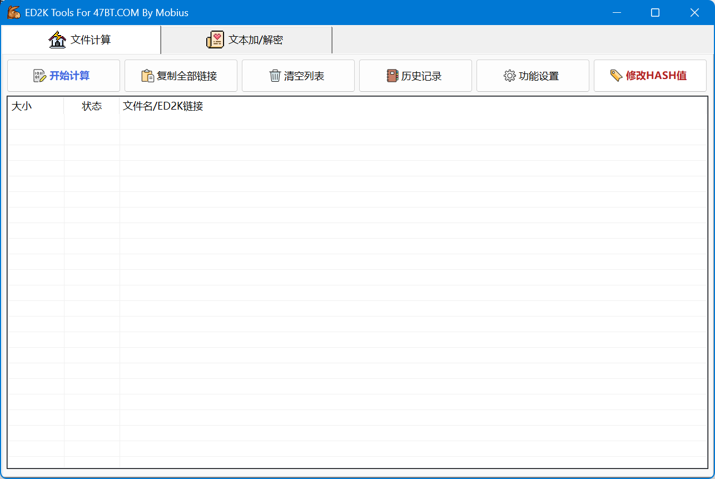Switch to the 文本加/解密 tab
The image size is (715, 479).
coord(256,40)
